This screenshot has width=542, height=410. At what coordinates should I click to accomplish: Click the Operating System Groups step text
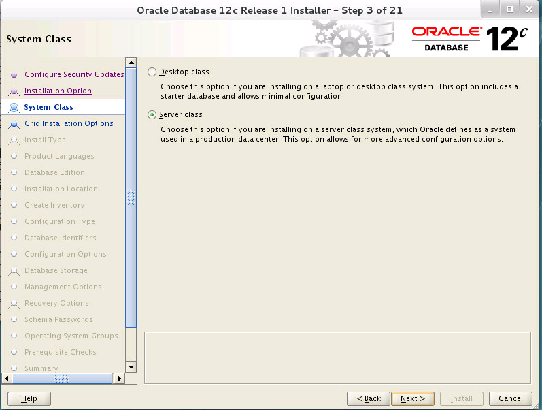(x=71, y=336)
